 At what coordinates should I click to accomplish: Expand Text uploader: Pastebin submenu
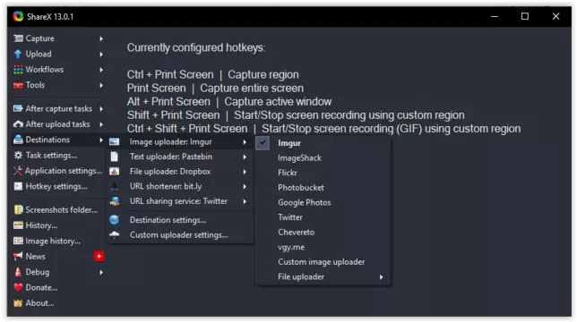click(x=180, y=157)
